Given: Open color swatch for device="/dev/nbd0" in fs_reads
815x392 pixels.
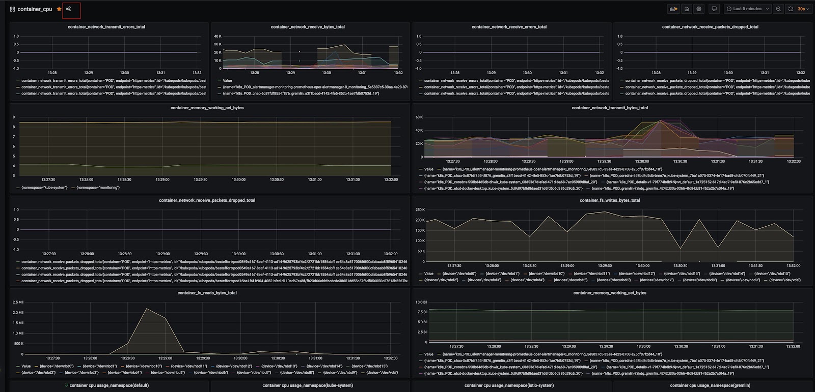Looking at the screenshot, I should 36,366.
